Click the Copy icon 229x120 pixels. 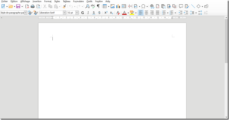(x=51, y=6)
